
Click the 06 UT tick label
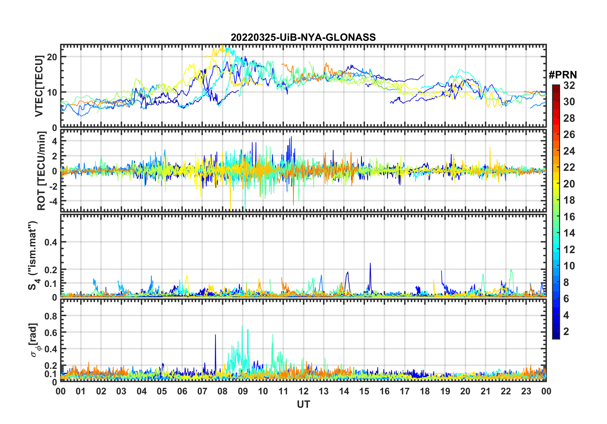[182, 391]
